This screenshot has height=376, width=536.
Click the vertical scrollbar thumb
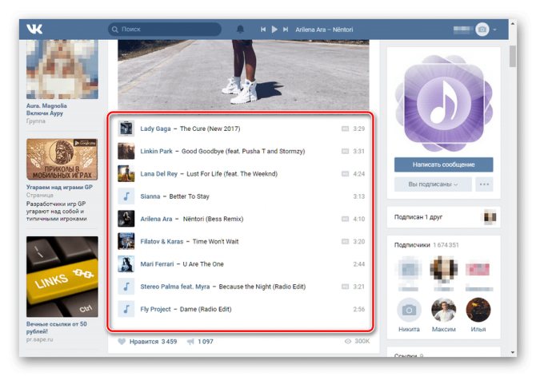coord(513,57)
